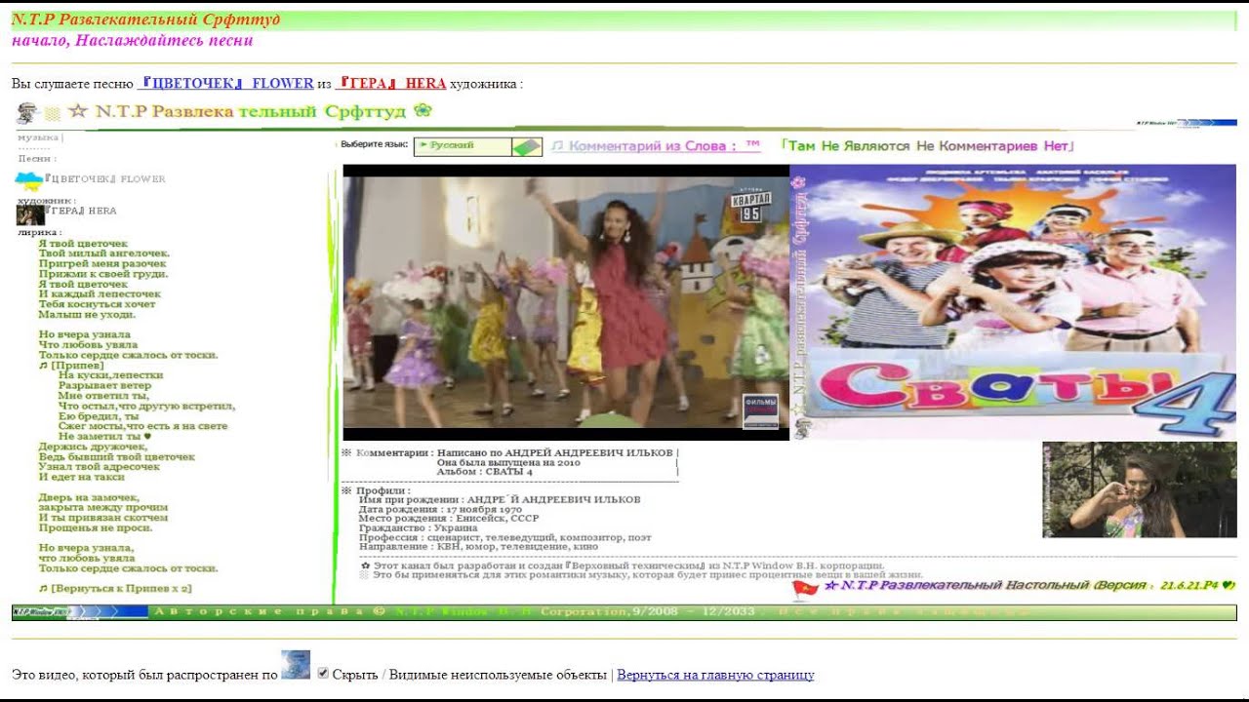Viewport: 1249px width, 702px height.
Task: Uncheck the 'Скрыть' unused objects checkbox
Action: pos(323,674)
